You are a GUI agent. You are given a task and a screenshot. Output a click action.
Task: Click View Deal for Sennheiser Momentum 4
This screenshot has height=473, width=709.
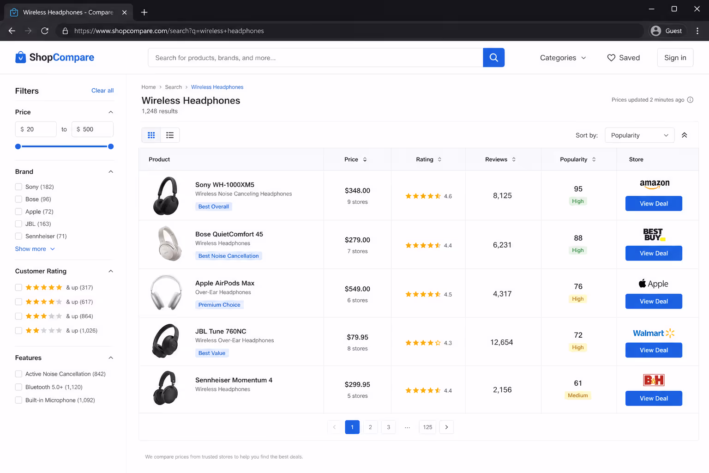654,398
